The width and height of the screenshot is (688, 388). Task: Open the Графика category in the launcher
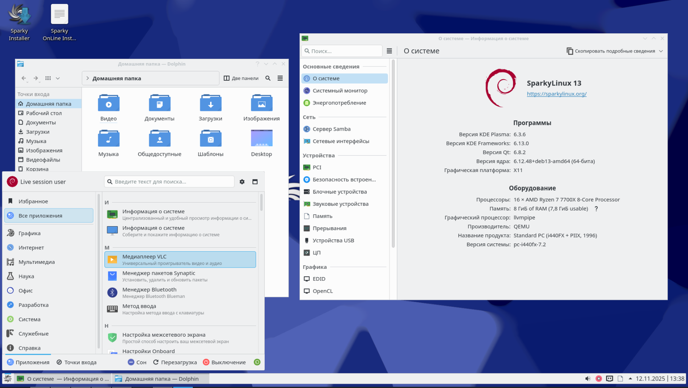click(x=49, y=233)
